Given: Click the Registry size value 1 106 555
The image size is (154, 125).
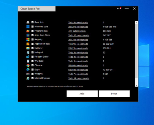Looking at the screenshot, I should pos(108,40).
